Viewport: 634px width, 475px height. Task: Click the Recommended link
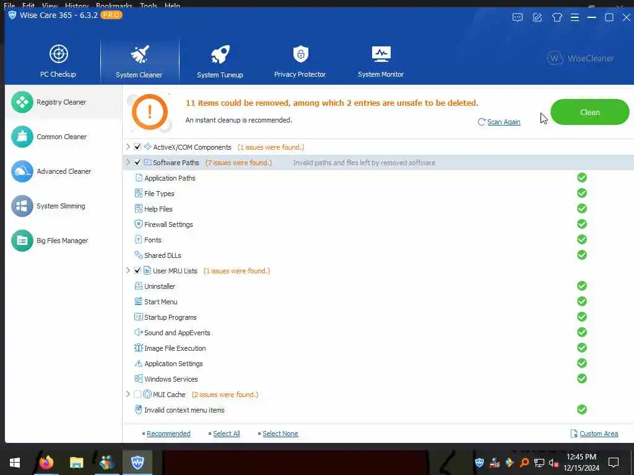tap(168, 434)
